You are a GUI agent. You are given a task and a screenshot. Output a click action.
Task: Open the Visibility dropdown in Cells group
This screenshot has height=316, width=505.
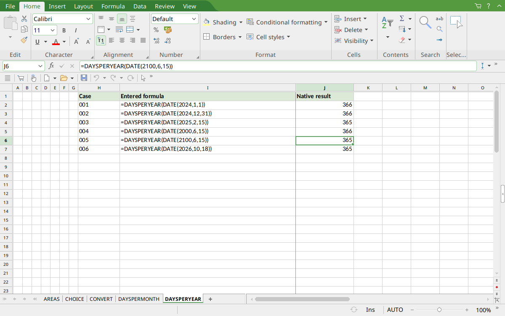[x=372, y=41]
